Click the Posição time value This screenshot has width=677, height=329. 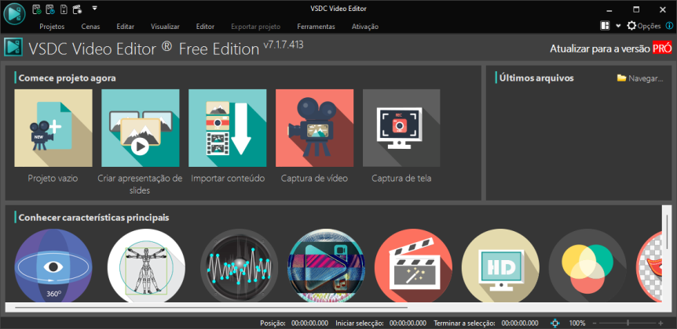coord(309,323)
